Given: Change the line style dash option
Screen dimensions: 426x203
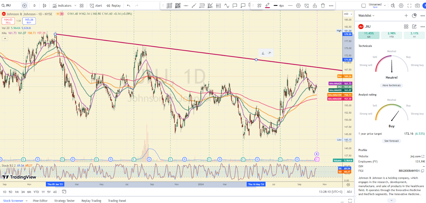Looking at the screenshot, I should coord(290,6).
